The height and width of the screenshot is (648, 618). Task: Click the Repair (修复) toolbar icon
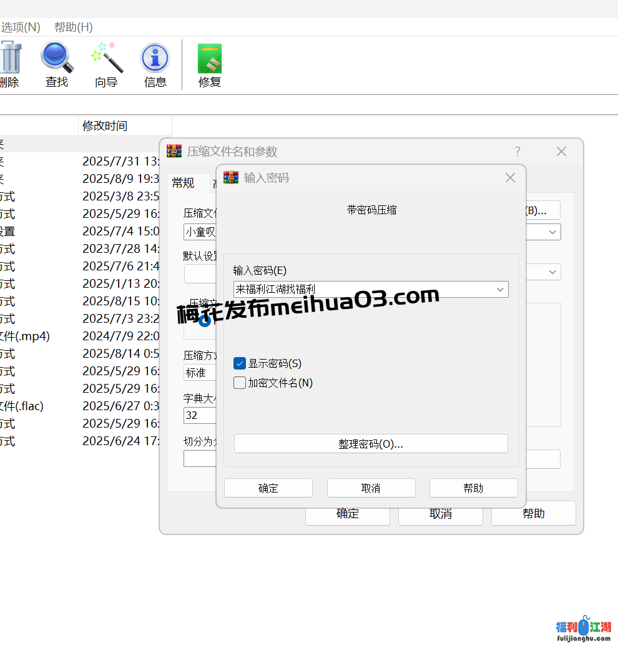pyautogui.click(x=210, y=59)
